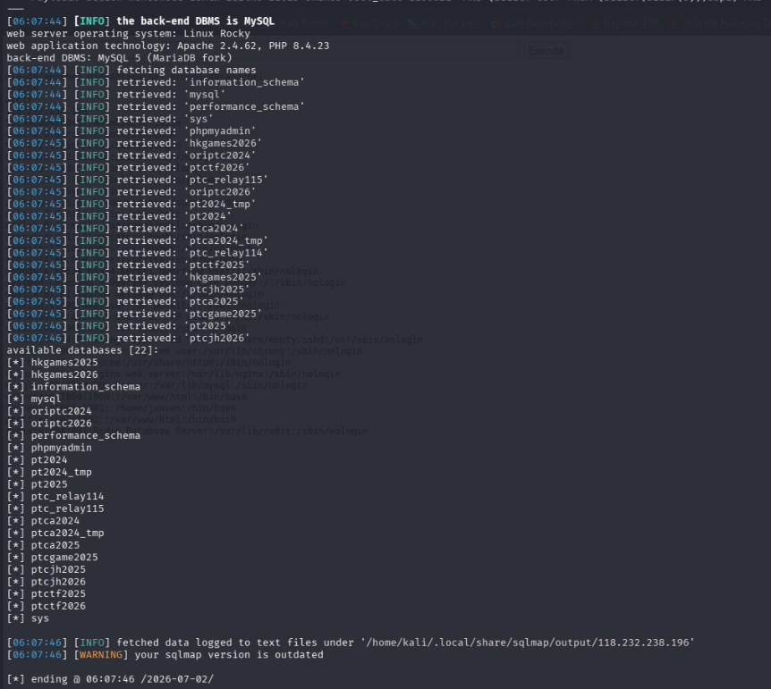Click the log line retrieved: 'ptctf2026'
The image size is (771, 689).
[128, 168]
